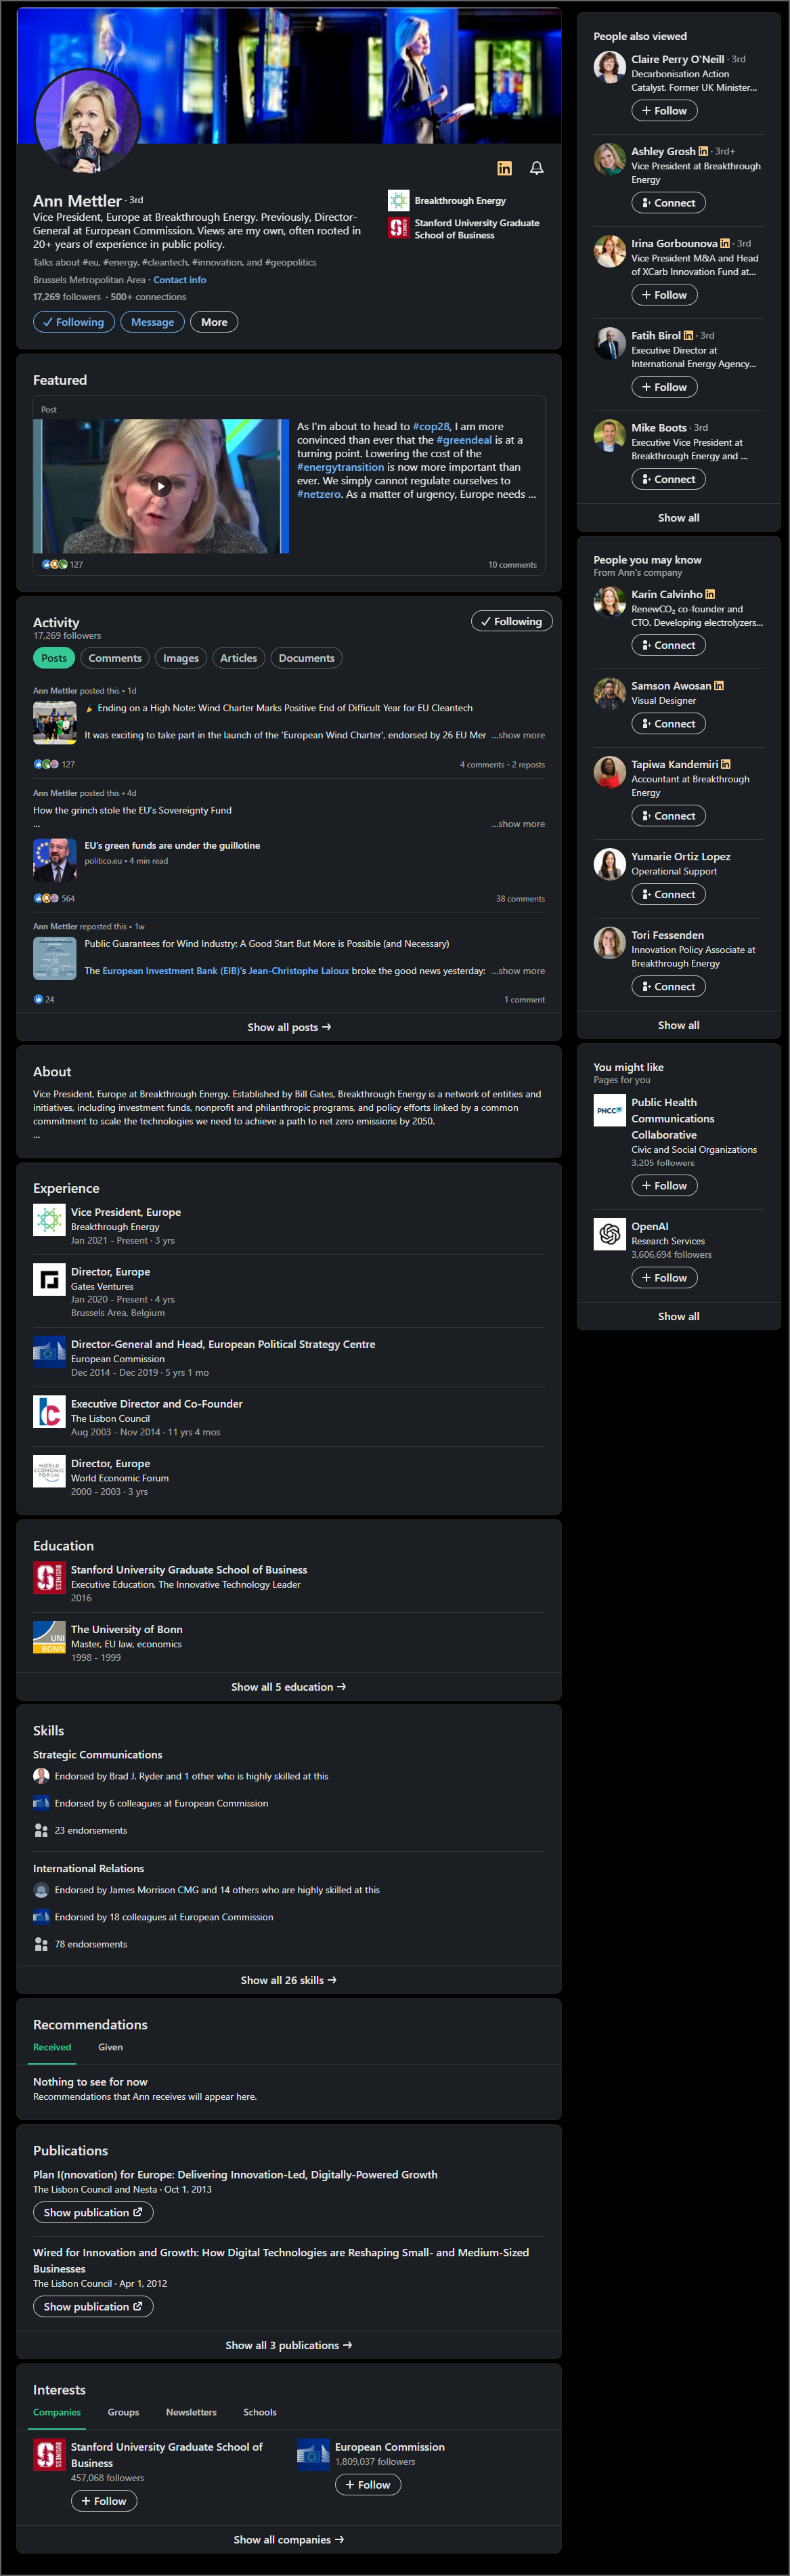
Task: Connect with Tori Fessenden
Action: click(668, 987)
